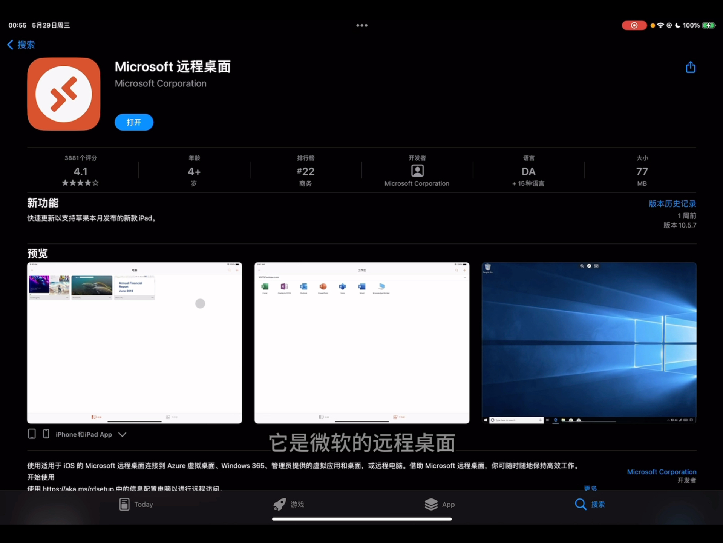Image resolution: width=723 pixels, height=543 pixels.
Task: Open Microsoft Corporation developer link at bottom
Action: (x=662, y=472)
